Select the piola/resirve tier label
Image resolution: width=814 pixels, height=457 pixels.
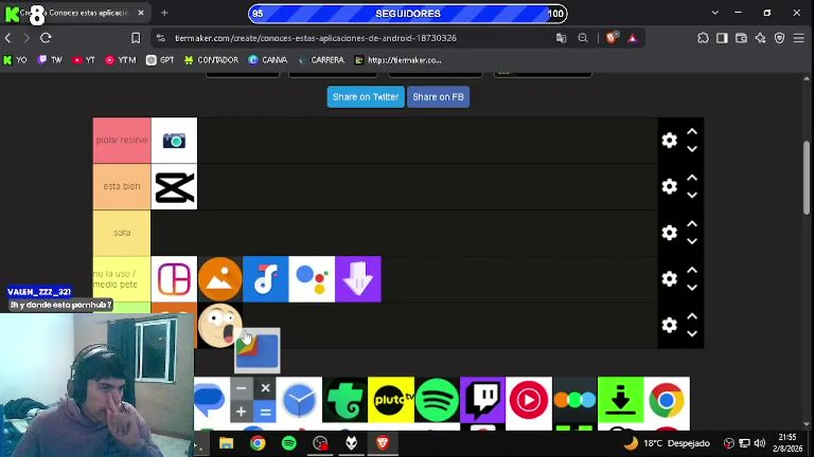[x=121, y=140]
